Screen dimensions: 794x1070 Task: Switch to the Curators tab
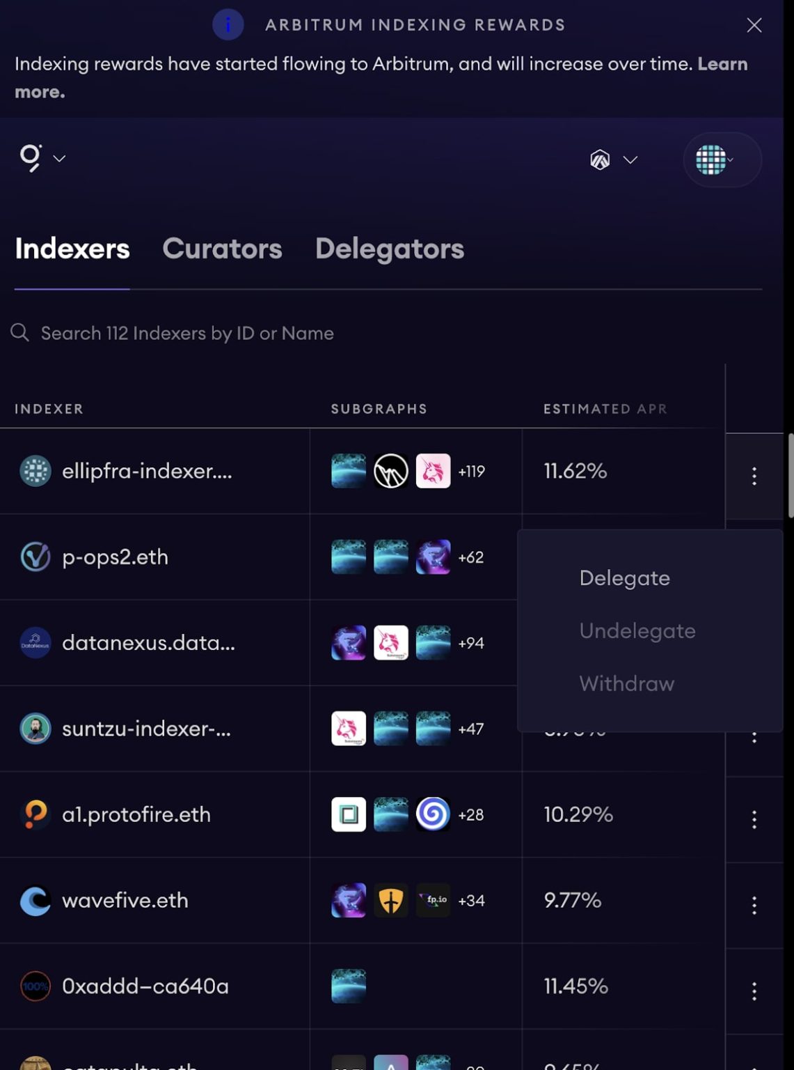222,249
